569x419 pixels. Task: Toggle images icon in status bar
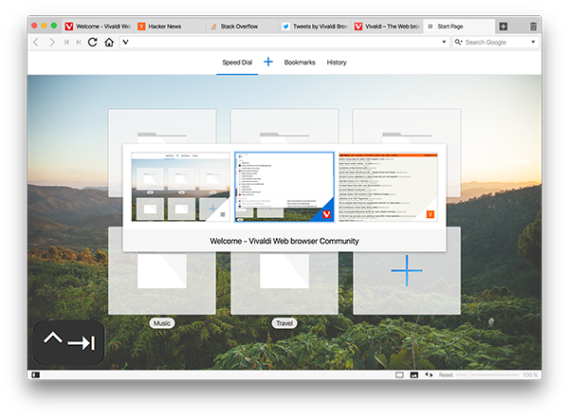[414, 374]
